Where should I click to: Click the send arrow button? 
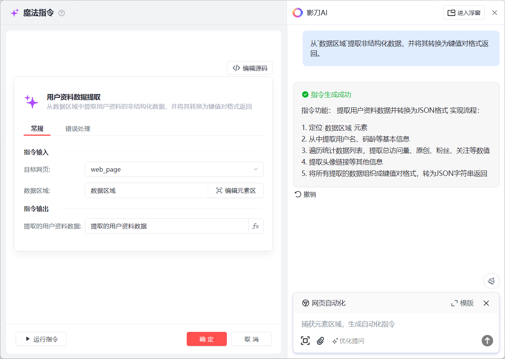coord(487,341)
